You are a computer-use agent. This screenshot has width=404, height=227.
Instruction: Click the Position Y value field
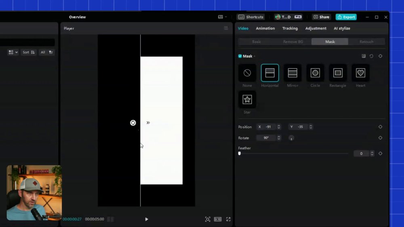(x=299, y=127)
